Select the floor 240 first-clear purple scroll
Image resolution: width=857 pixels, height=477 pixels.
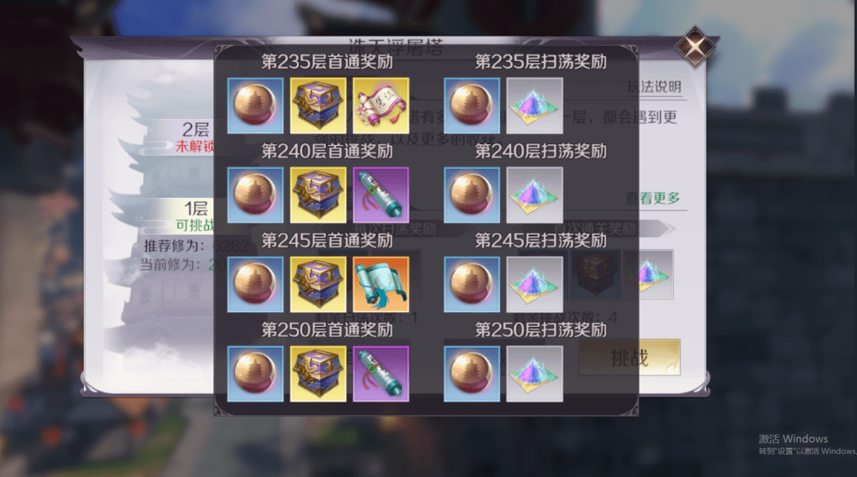[x=381, y=196]
